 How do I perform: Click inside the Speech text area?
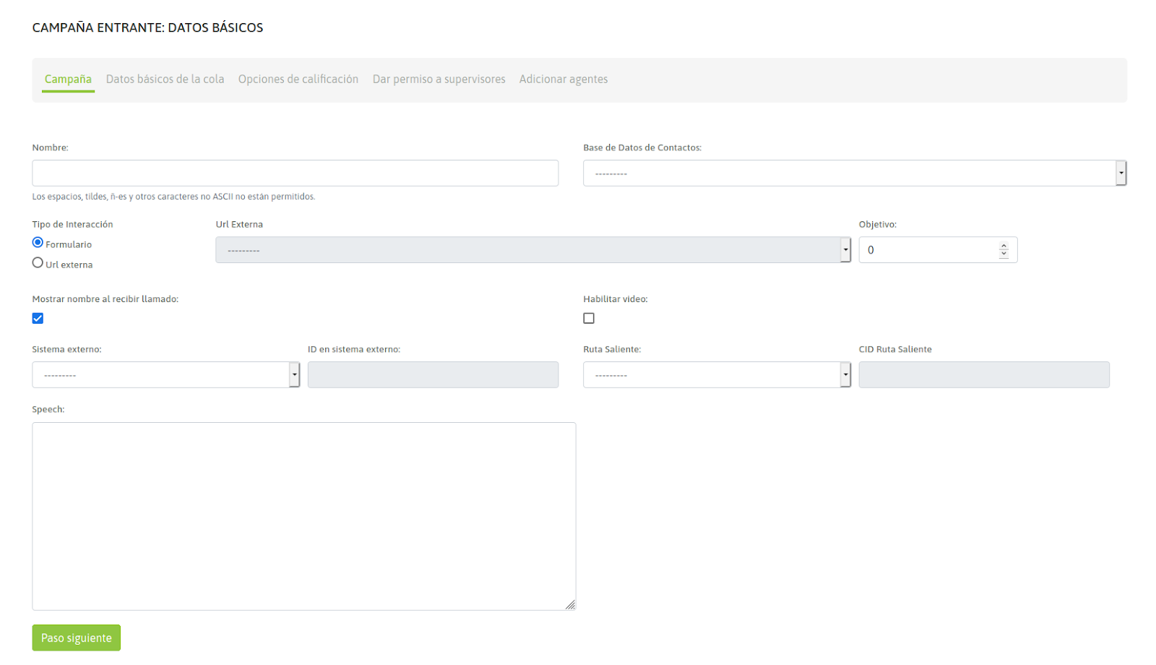303,516
